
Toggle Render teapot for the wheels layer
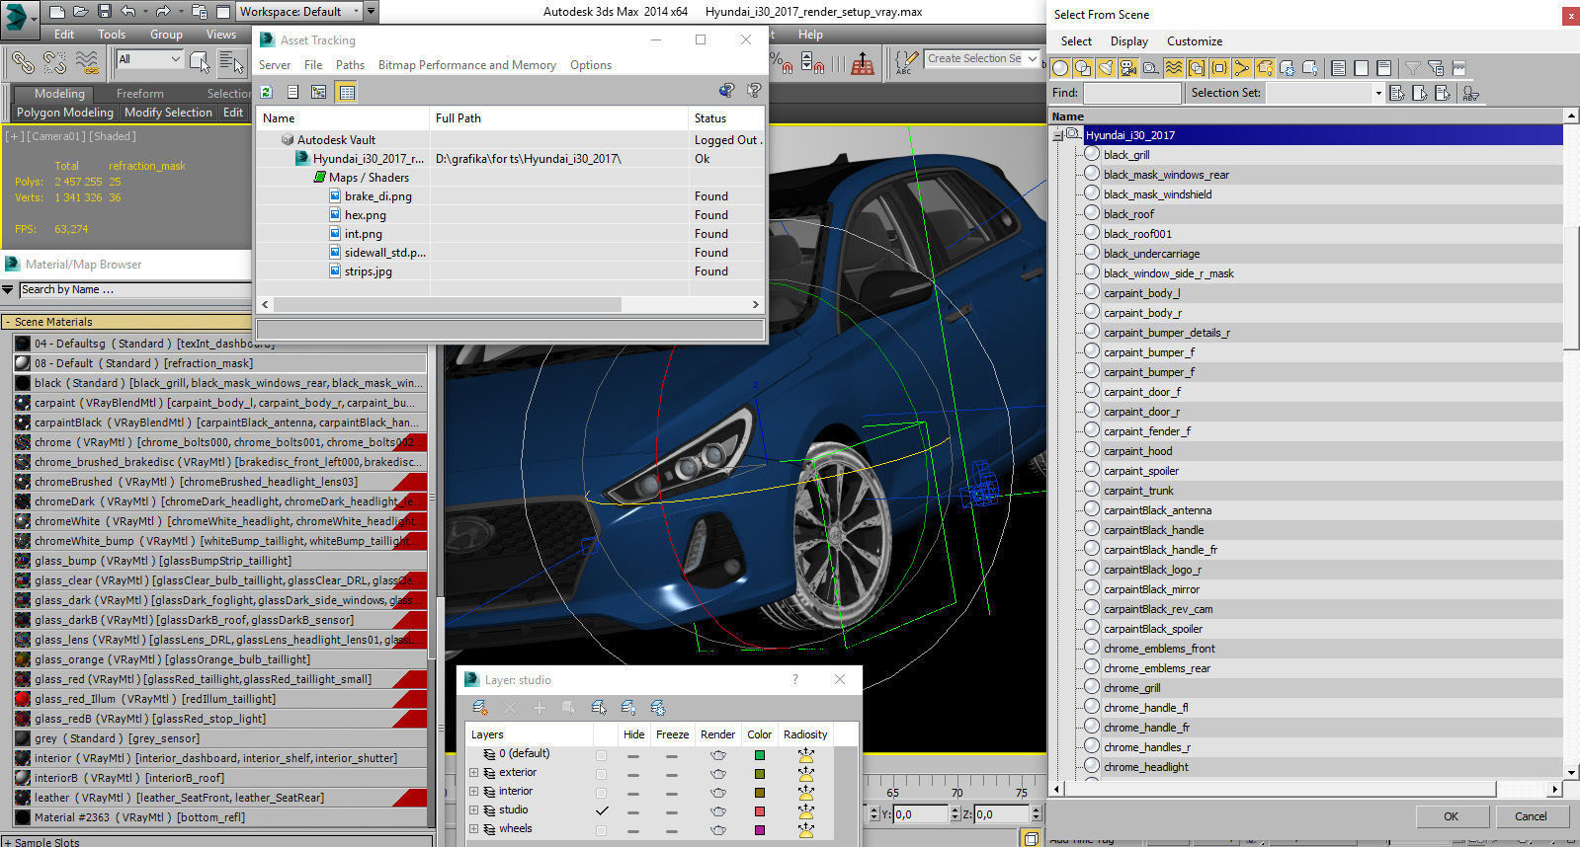[718, 829]
